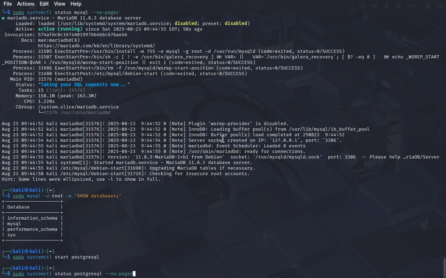Click 'Tasks: 15 (limit: 14579)' value
The height and width of the screenshot is (278, 446).
coord(62,90)
